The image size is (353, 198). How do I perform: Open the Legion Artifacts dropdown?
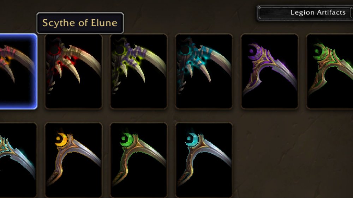coord(305,13)
